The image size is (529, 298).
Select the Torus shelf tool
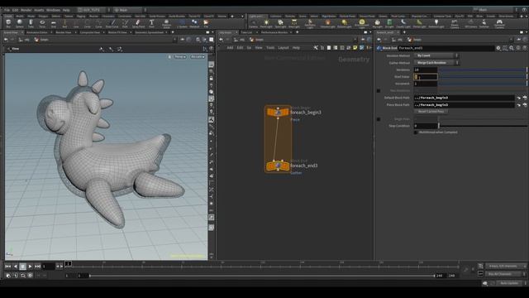(42, 23)
